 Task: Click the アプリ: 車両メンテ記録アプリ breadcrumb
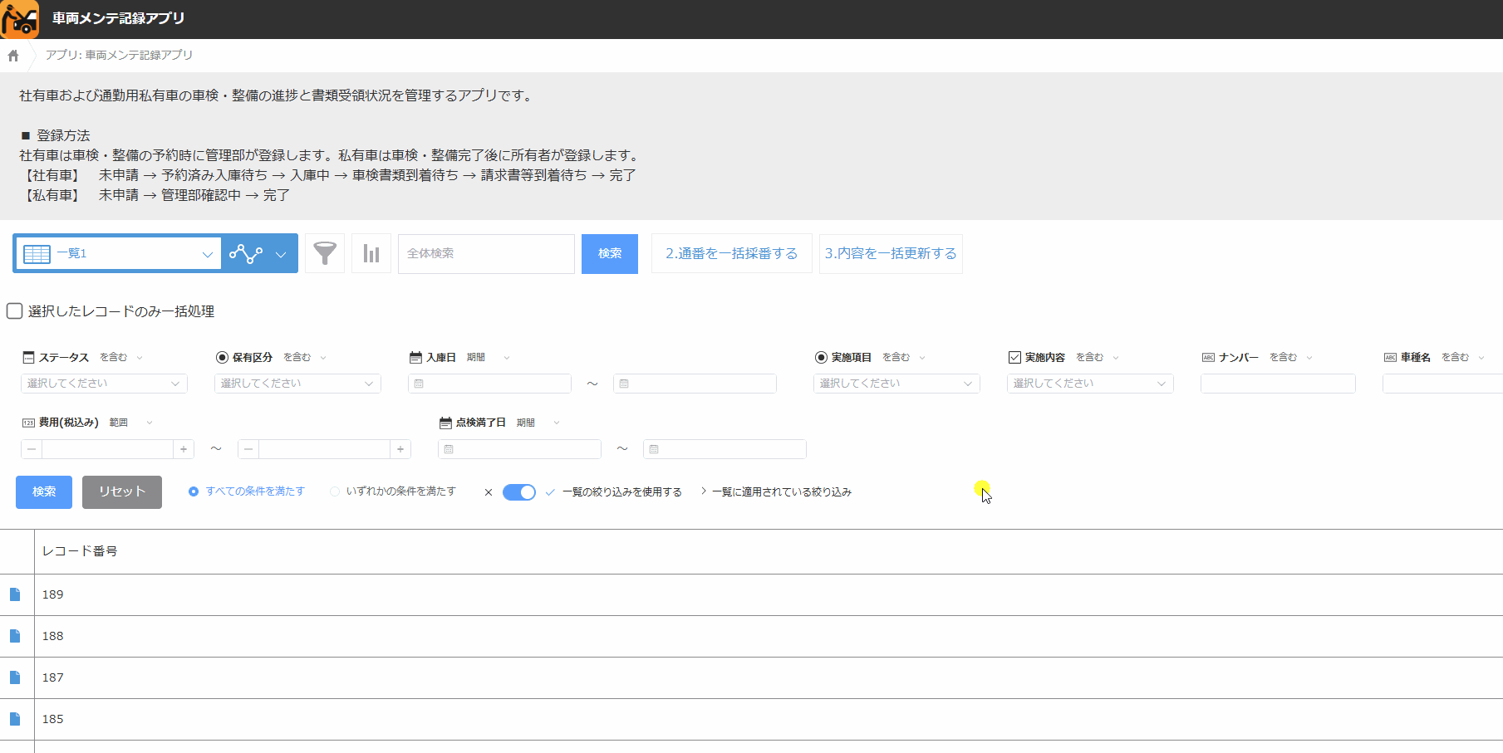point(119,56)
